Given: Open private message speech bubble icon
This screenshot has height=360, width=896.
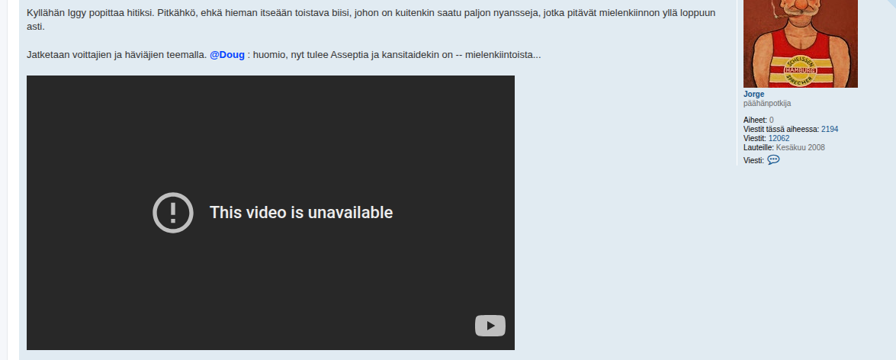Looking at the screenshot, I should (773, 160).
